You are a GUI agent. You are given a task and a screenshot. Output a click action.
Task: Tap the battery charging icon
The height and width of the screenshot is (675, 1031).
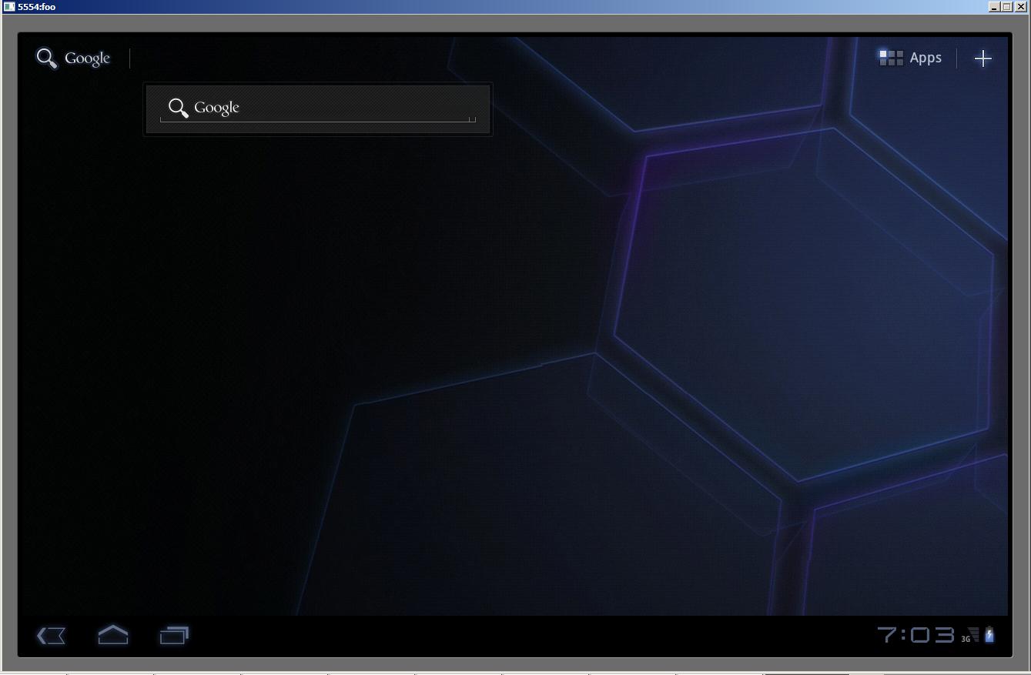pyautogui.click(x=989, y=635)
